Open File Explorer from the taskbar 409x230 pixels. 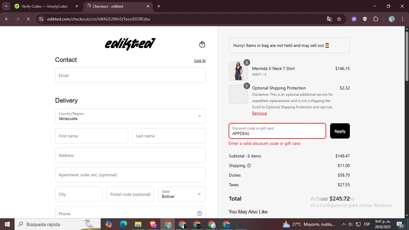(138, 224)
